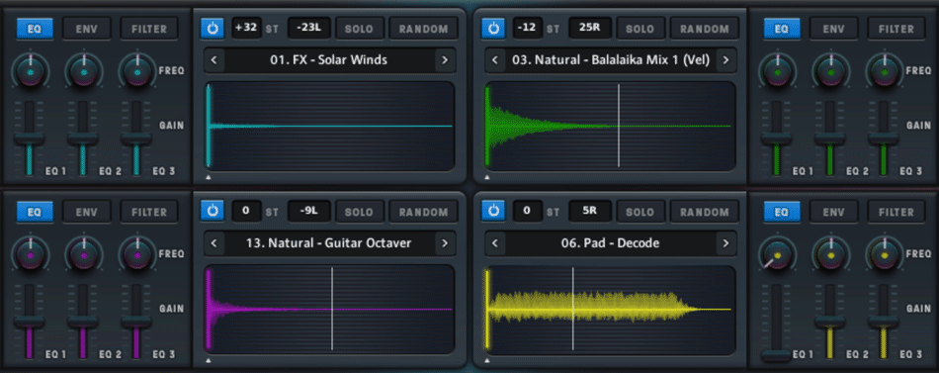Go to sample before Guitar Octaver
The image size is (939, 373).
coord(213,243)
